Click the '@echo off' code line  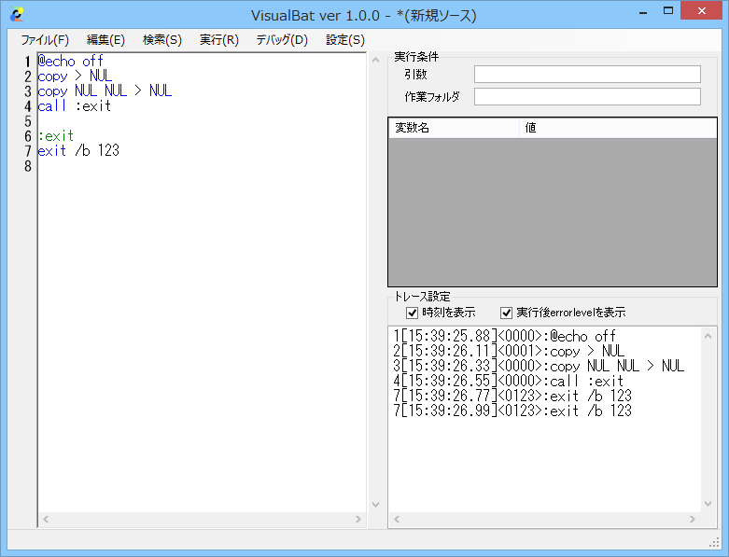click(x=70, y=61)
